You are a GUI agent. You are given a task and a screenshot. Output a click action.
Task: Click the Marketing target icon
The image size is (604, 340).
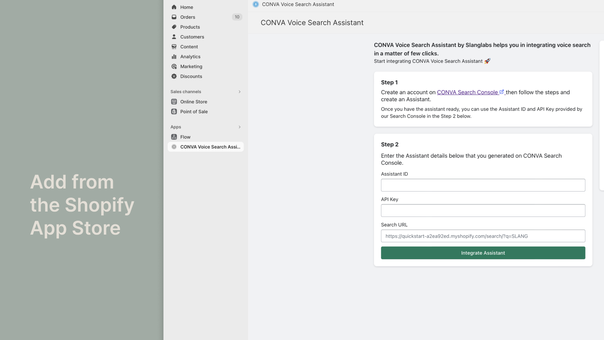coord(174,66)
